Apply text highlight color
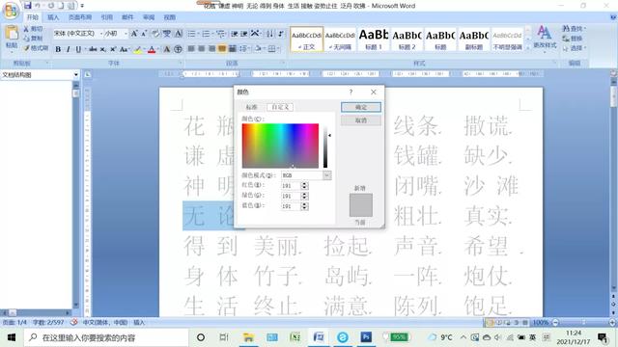 (137, 49)
